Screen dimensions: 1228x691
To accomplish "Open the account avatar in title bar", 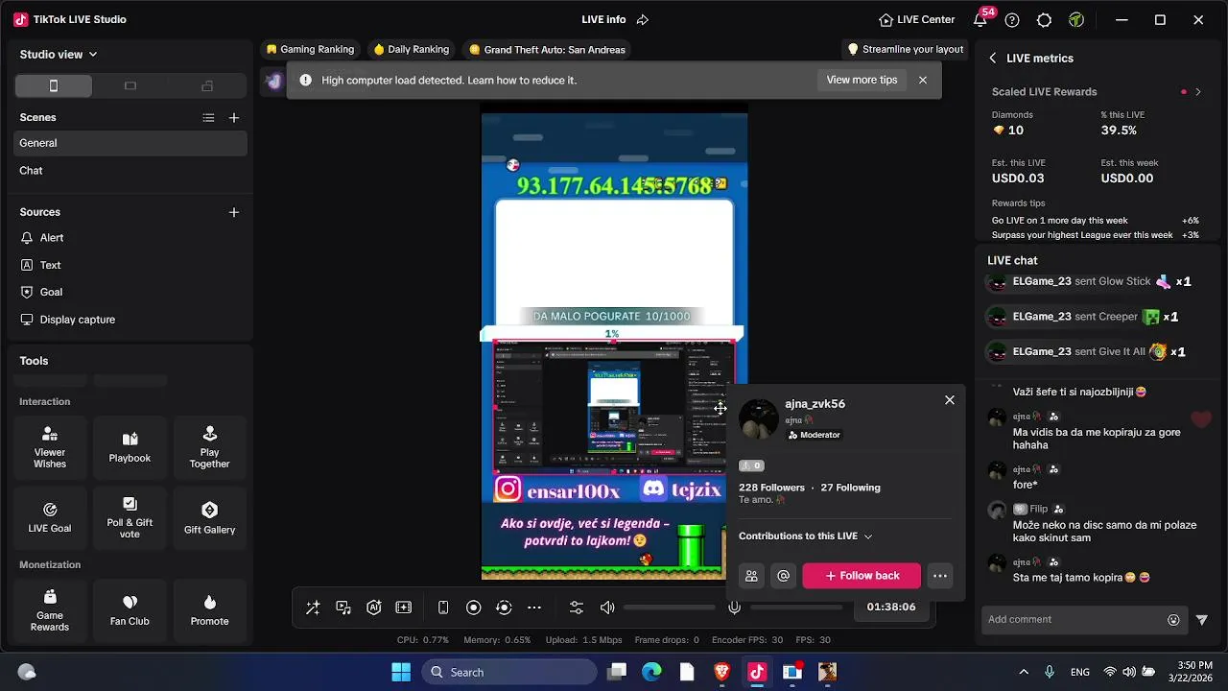I will pos(1076,19).
